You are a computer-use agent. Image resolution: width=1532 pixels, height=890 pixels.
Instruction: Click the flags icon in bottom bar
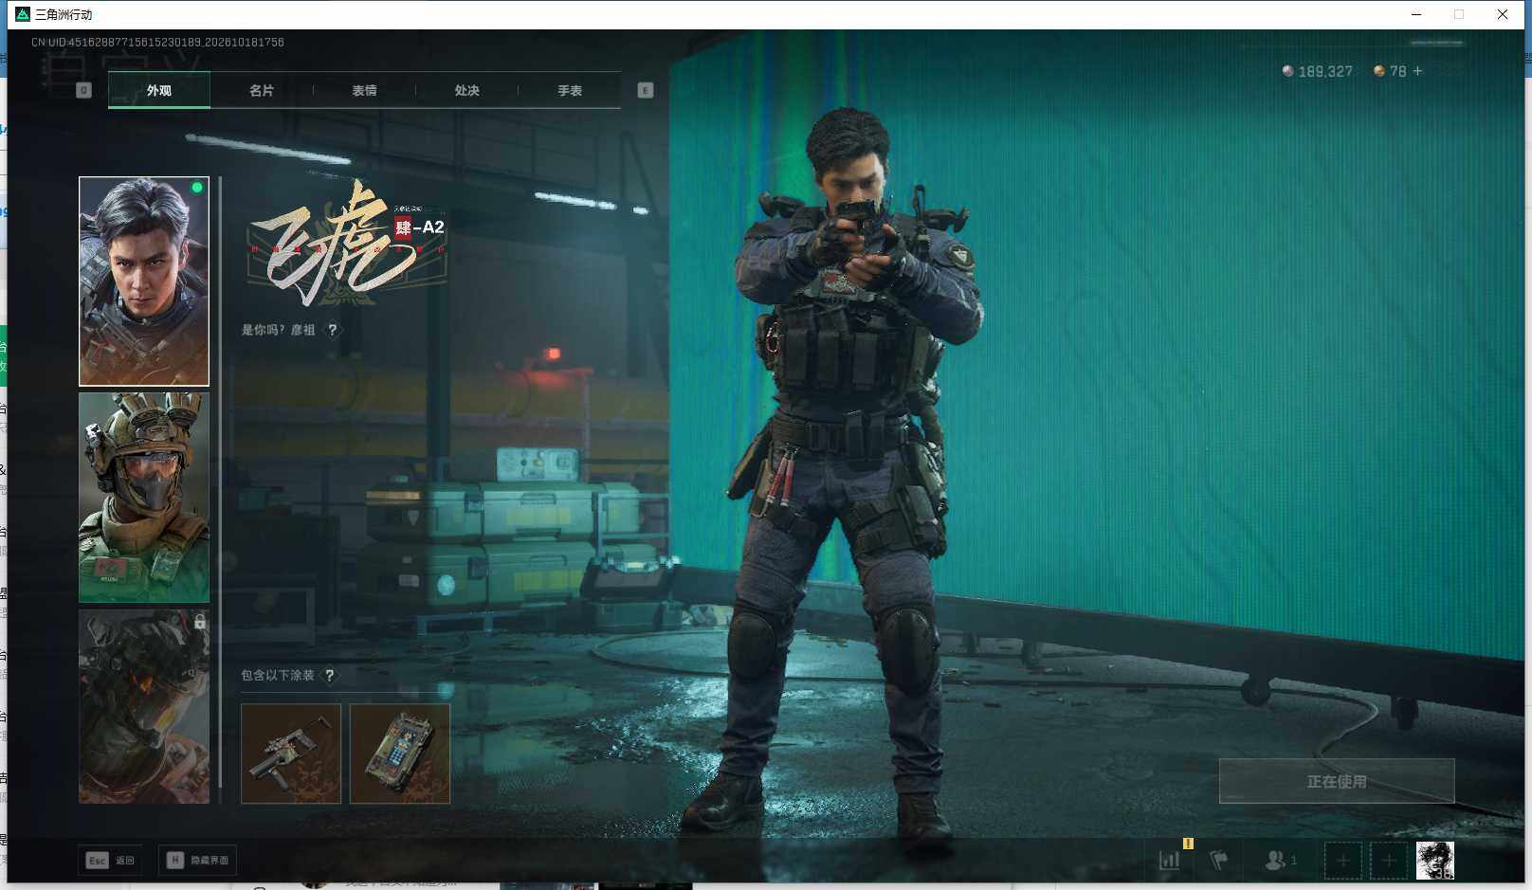click(1219, 861)
